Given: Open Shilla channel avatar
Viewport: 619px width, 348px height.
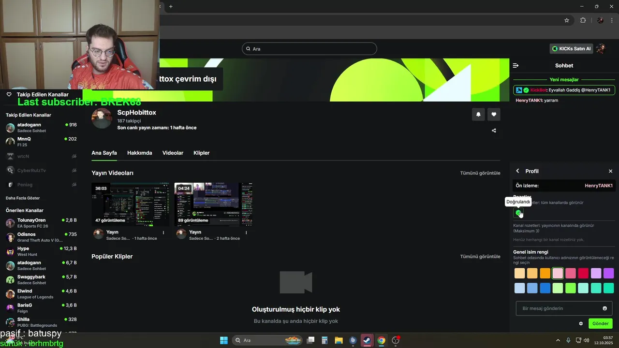Looking at the screenshot, I should [10, 322].
